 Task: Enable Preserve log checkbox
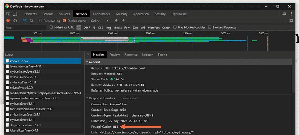(x=40, y=21)
